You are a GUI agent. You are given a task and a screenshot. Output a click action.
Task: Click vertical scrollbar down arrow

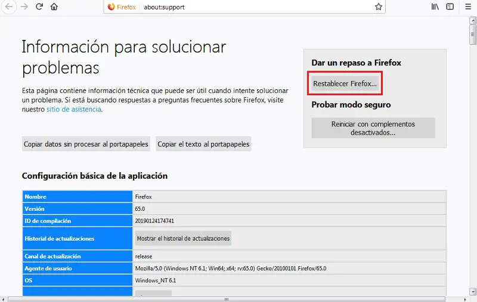[472, 291]
